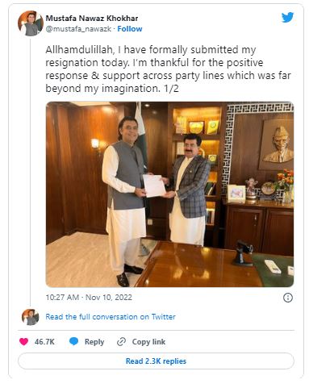Click the Nov 10, 2022 date
Screen dimensions: 309x388
[x=109, y=298]
